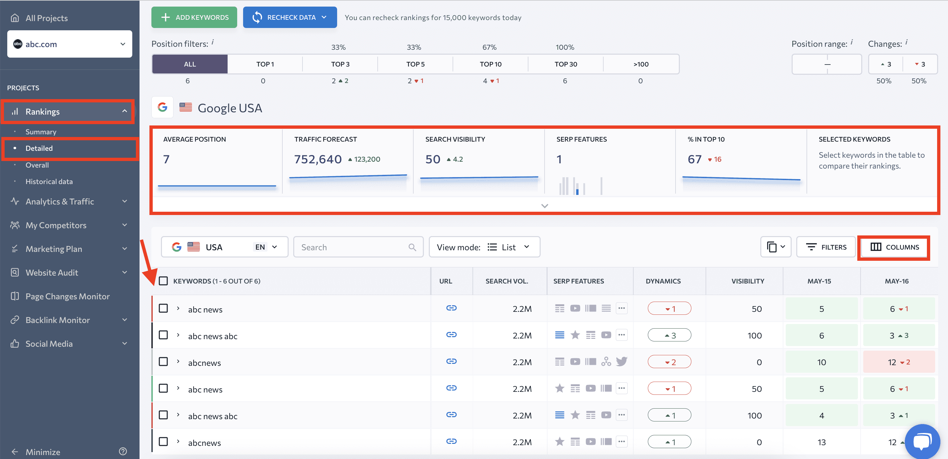The width and height of the screenshot is (948, 459).
Task: Select the >100 position filter
Action: [x=641, y=64]
